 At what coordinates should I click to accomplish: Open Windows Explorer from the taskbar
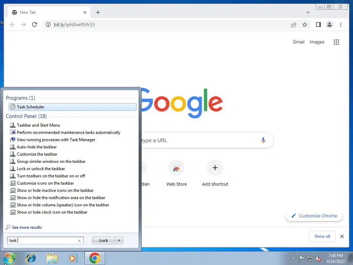(x=52, y=258)
